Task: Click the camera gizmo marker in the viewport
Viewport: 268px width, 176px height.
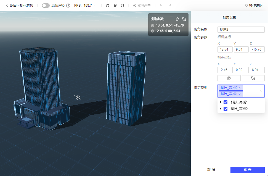Action: (78, 97)
